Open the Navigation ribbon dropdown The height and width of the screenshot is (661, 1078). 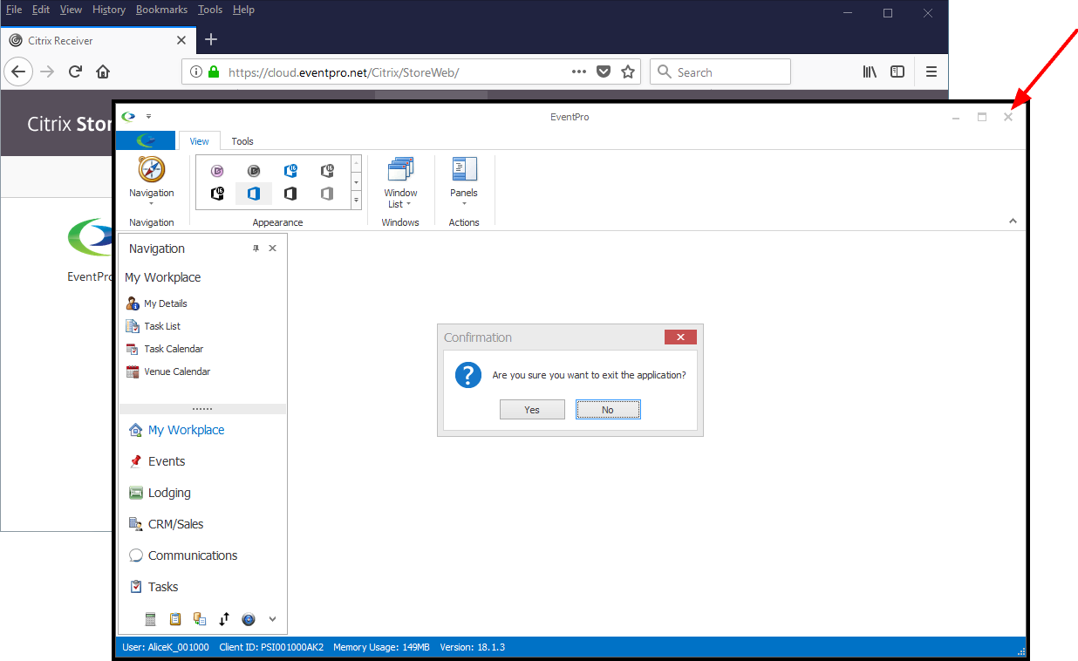[152, 205]
